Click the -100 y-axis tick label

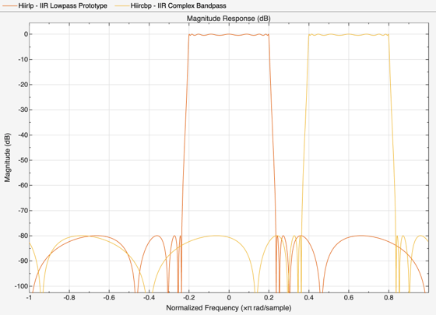click(22, 286)
